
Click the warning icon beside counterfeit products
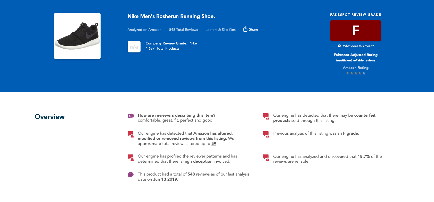pos(266,116)
